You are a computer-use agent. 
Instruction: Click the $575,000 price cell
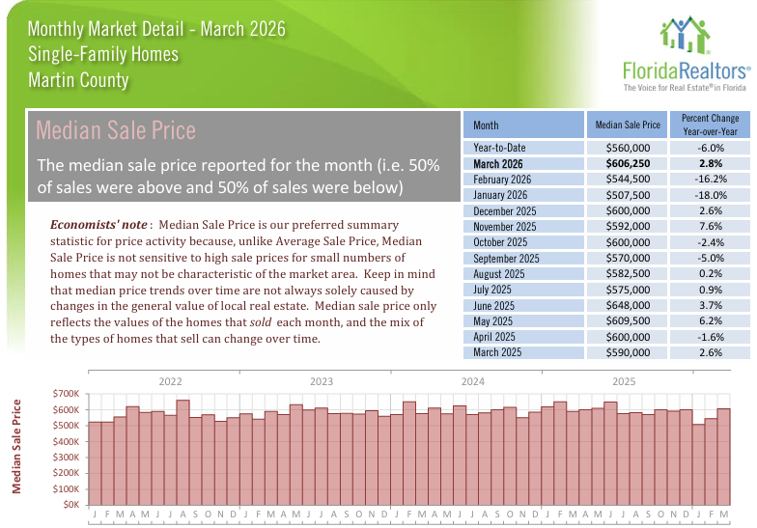coord(628,290)
